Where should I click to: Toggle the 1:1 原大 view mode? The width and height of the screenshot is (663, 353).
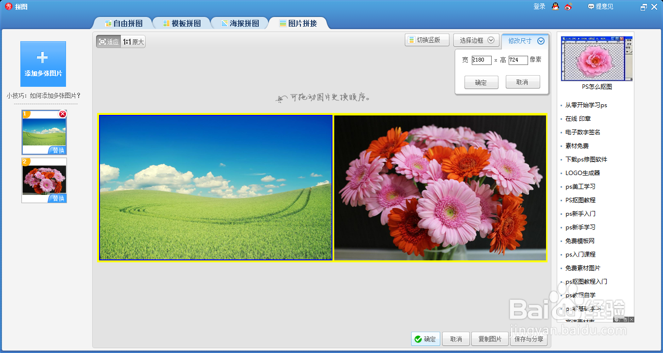tap(133, 42)
